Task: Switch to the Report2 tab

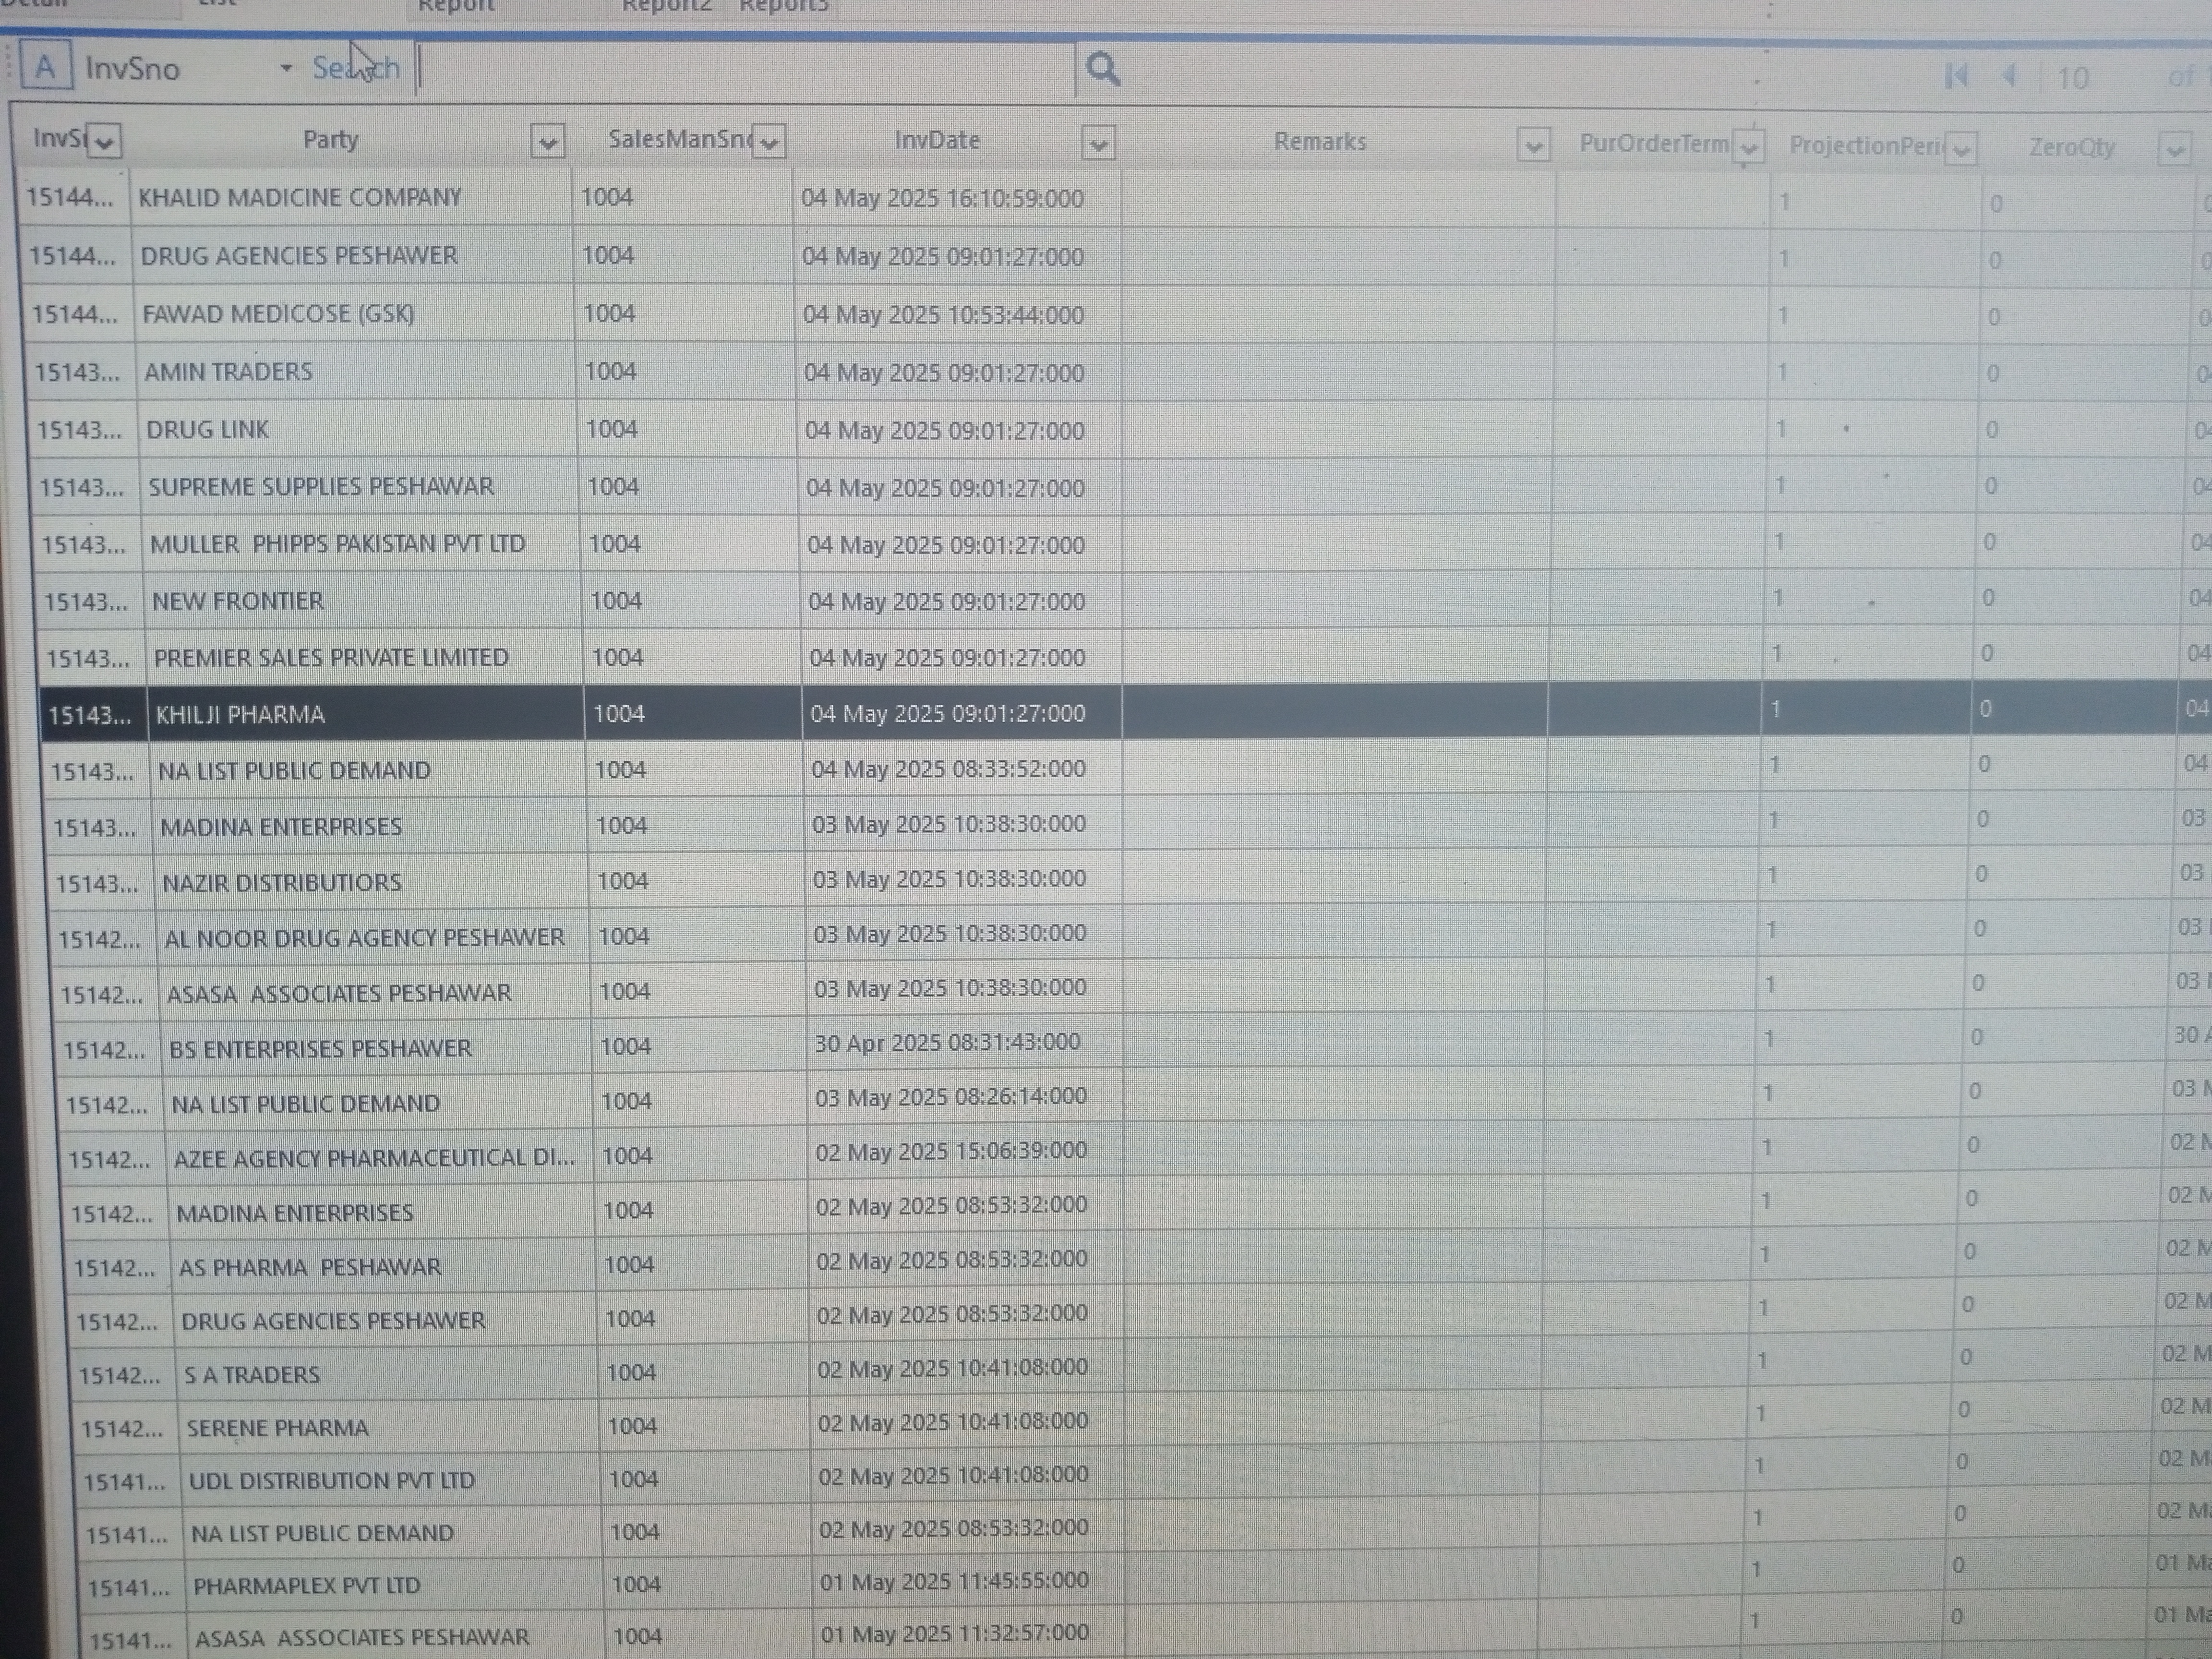Action: pos(666,6)
